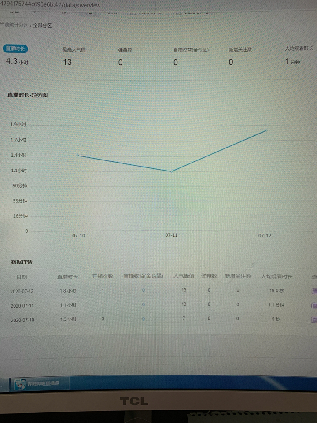Select the 直播收益(金仓鼠) metric
Screen dimensions: 317x423
tap(191, 50)
